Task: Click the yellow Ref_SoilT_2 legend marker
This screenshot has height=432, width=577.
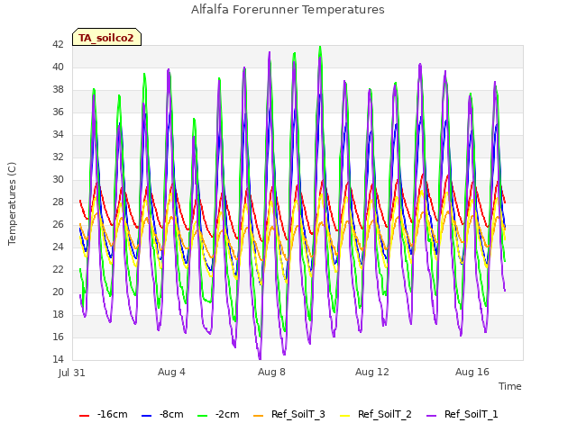Action: click(x=344, y=416)
